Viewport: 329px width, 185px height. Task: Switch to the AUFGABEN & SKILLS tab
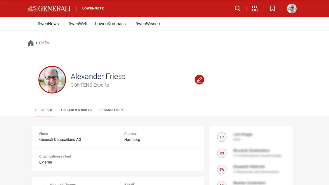(76, 110)
